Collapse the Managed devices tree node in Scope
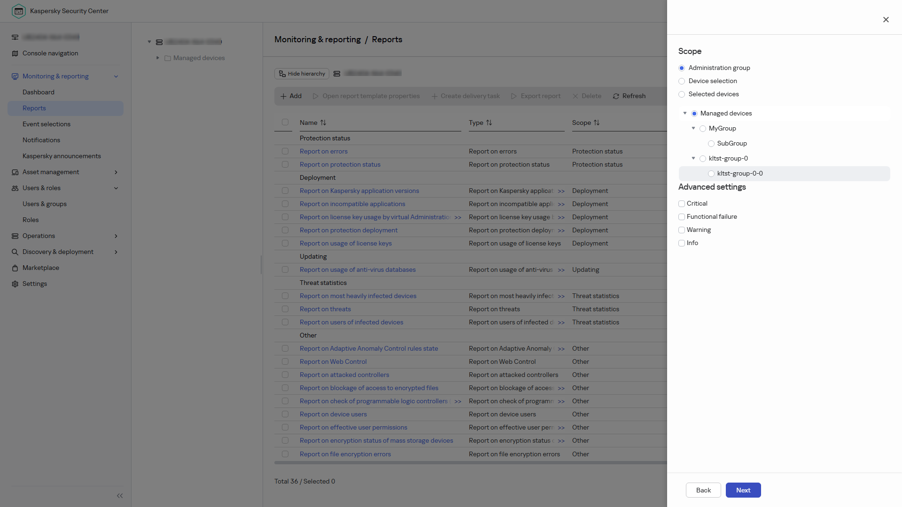This screenshot has width=902, height=507. pos(685,113)
